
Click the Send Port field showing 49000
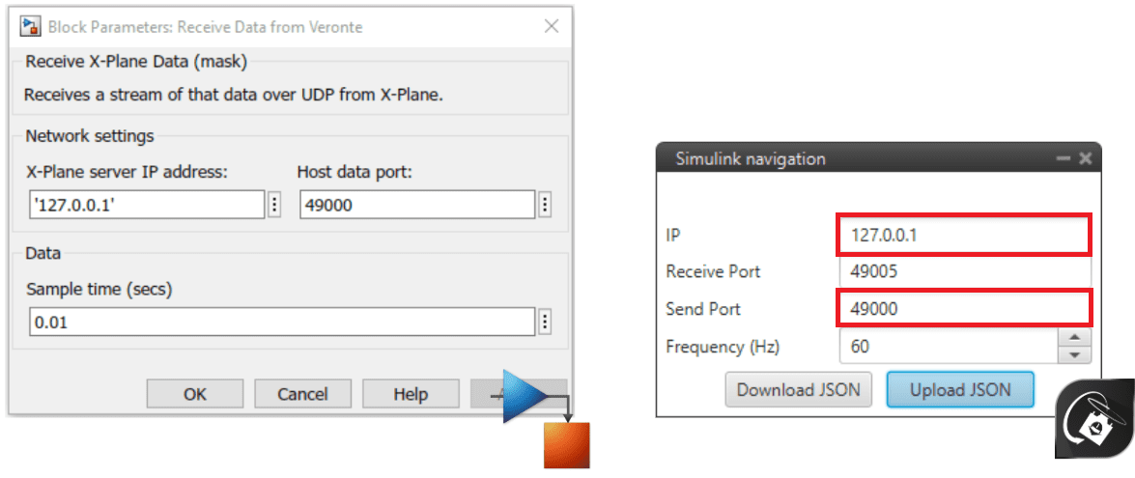tap(965, 309)
